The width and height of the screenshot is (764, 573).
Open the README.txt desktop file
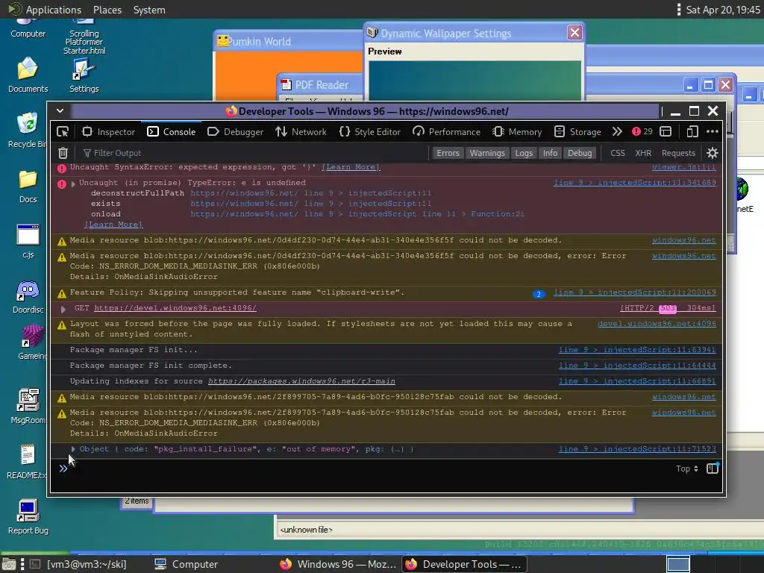pos(27,461)
